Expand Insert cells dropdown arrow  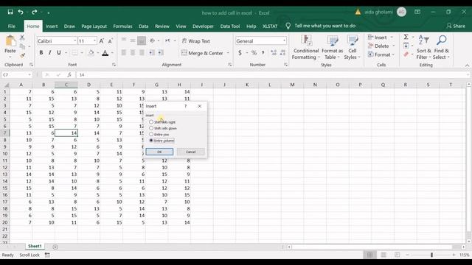(x=392, y=38)
